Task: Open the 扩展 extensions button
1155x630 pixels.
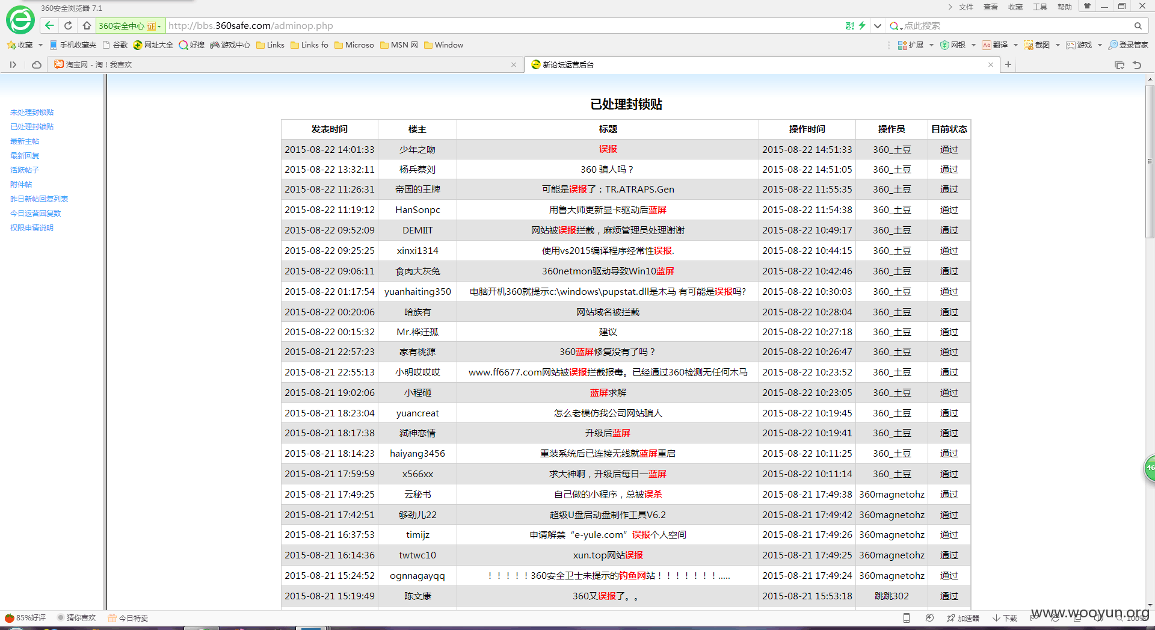Action: [x=911, y=45]
